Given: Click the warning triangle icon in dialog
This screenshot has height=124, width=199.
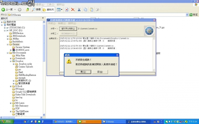Looking at the screenshot, I should 69,61.
